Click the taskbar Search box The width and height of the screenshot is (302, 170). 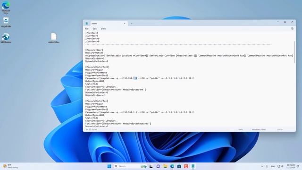coord(130,166)
